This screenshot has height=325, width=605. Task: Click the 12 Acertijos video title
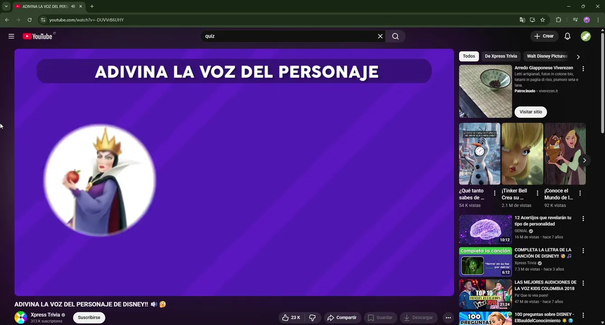[543, 221]
